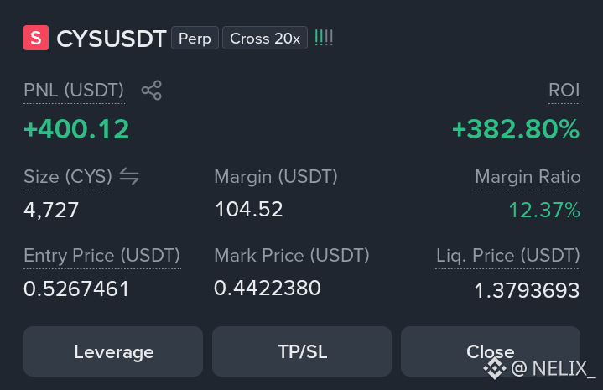The height and width of the screenshot is (390, 603).
Task: Swap the size unit with the arrows icon
Action: tap(129, 176)
